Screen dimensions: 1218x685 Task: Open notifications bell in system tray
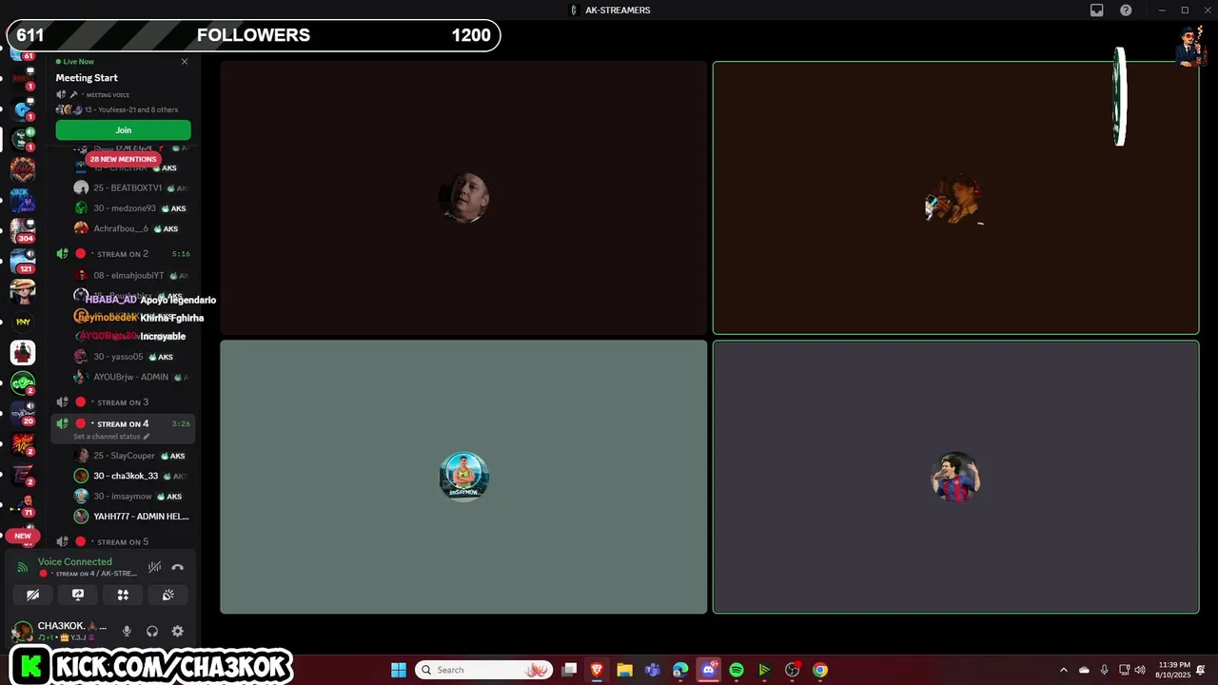coord(1202,670)
